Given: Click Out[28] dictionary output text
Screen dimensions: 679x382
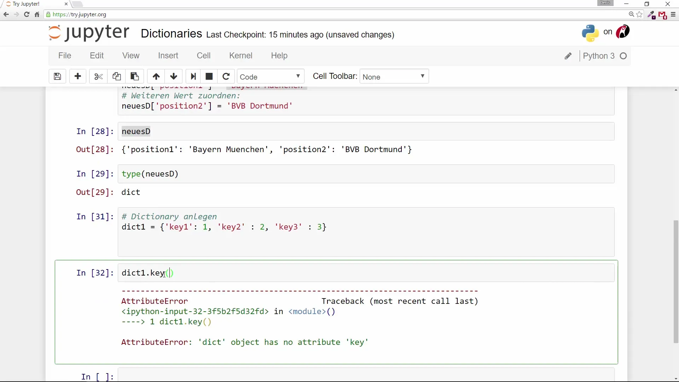Looking at the screenshot, I should 267,149.
